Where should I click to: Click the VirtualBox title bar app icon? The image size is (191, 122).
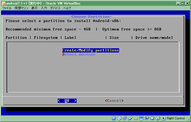click(4, 3)
